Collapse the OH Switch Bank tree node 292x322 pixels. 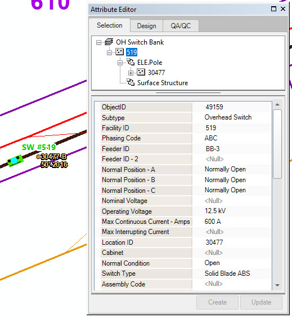pyautogui.click(x=98, y=42)
